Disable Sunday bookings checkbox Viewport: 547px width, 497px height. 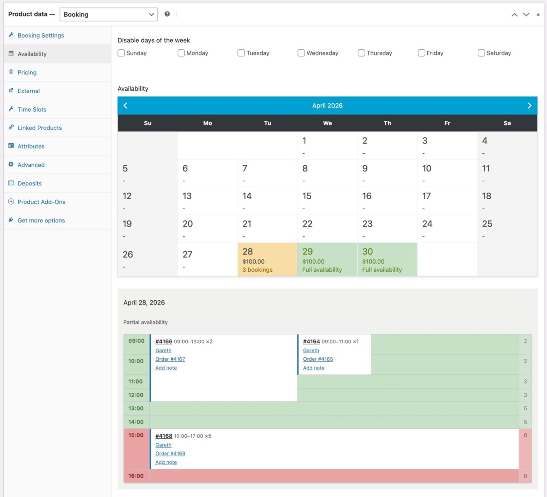coord(121,53)
